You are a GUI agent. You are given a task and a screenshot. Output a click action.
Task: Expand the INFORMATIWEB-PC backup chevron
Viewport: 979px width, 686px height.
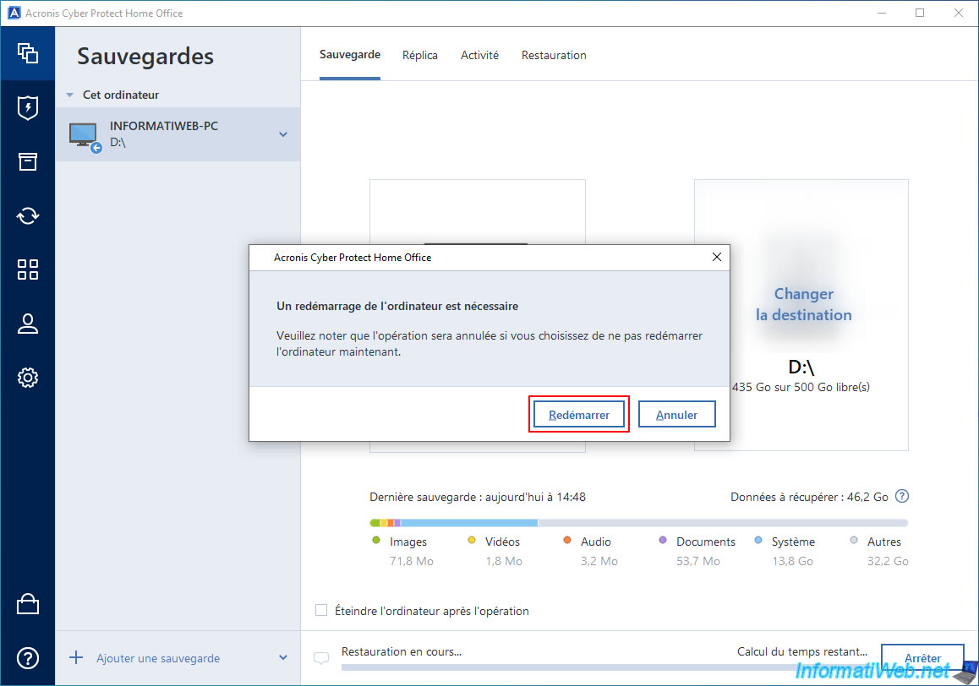click(283, 134)
